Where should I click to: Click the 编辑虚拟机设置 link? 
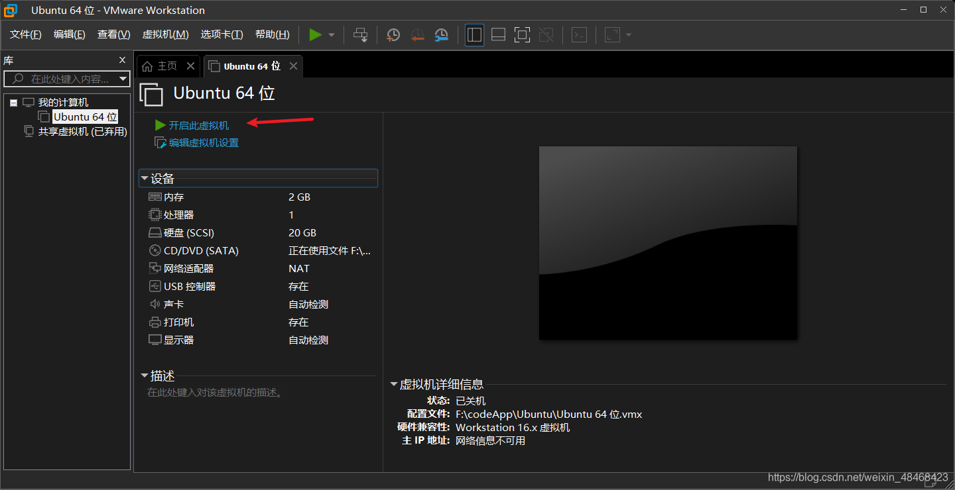coord(204,143)
